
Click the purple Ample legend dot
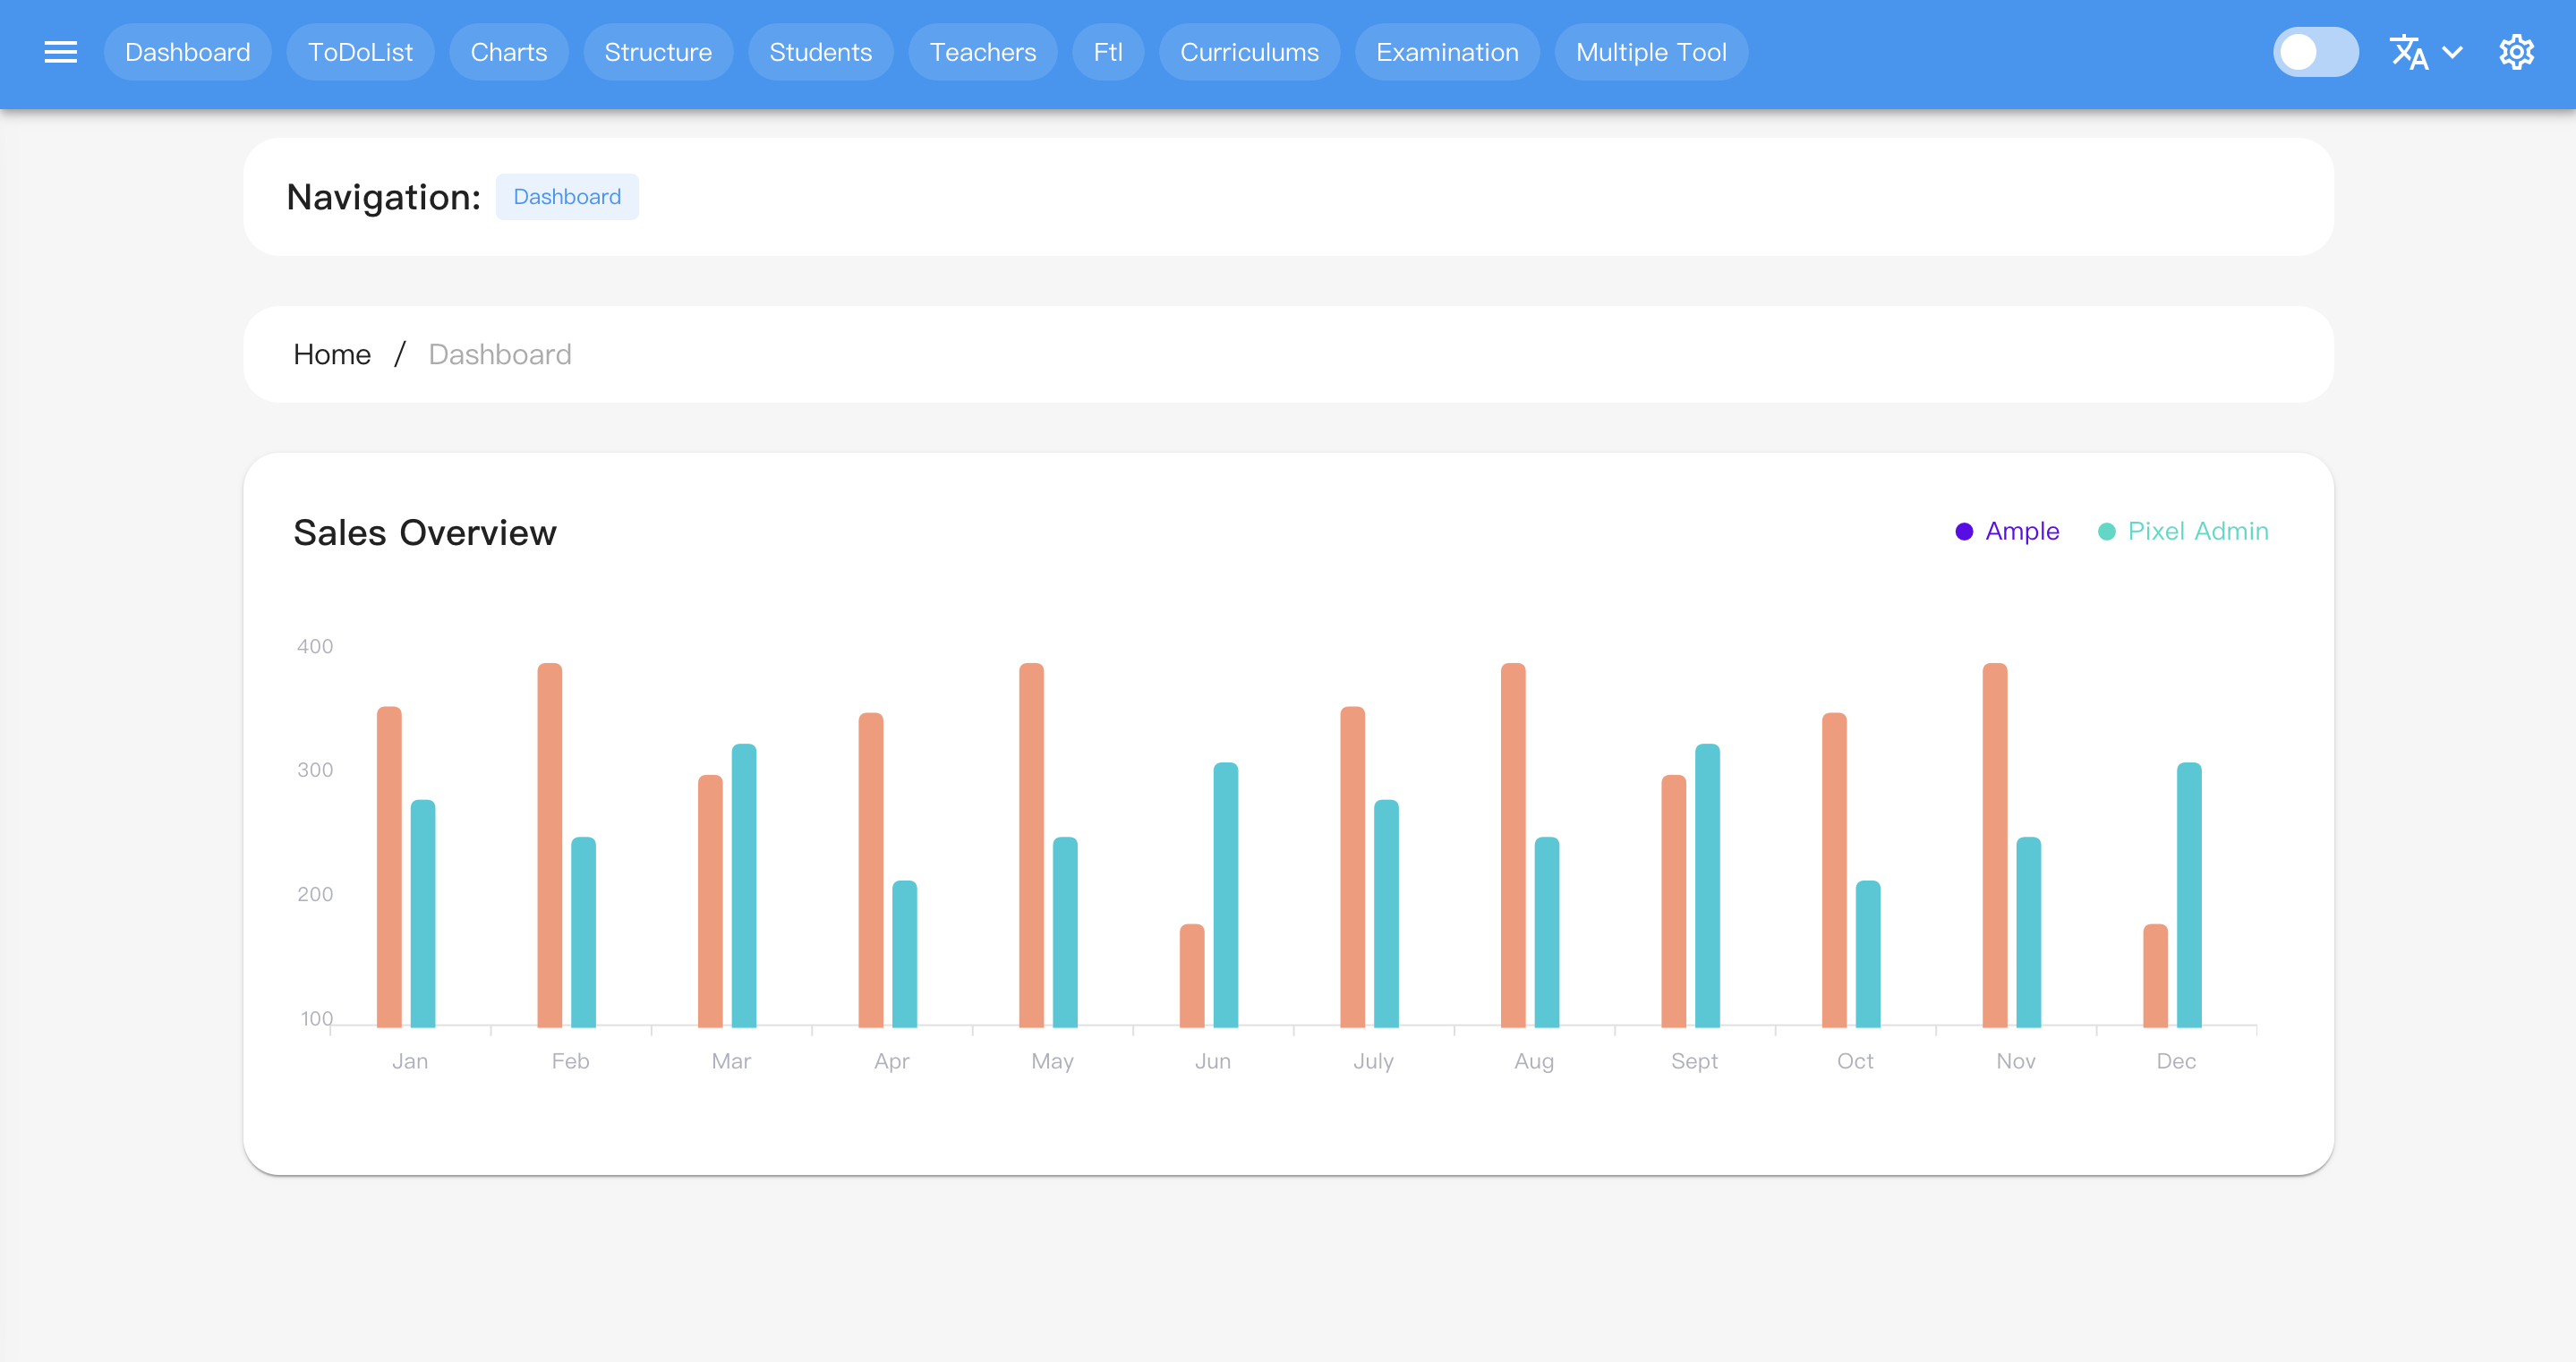click(1964, 532)
